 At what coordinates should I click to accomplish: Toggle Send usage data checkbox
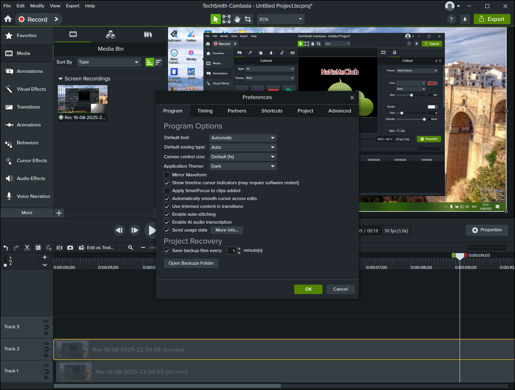click(x=167, y=230)
